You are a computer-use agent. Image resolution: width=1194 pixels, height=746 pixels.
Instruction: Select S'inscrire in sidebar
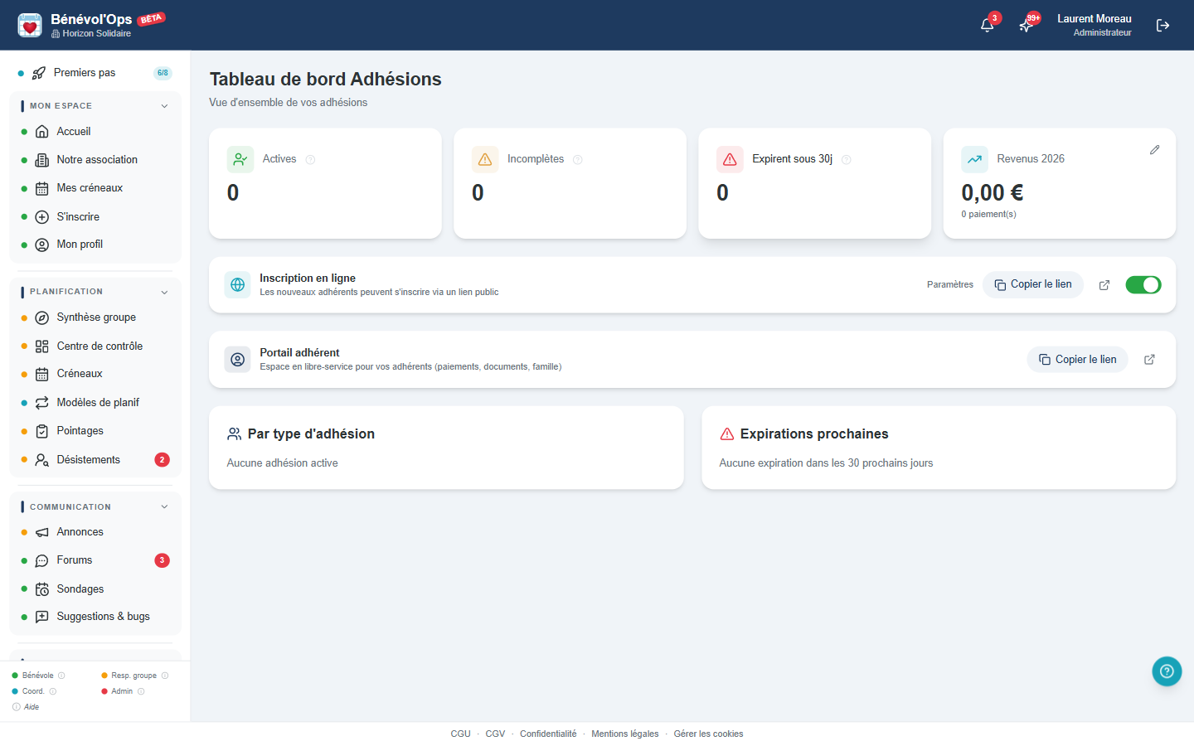coord(95,216)
